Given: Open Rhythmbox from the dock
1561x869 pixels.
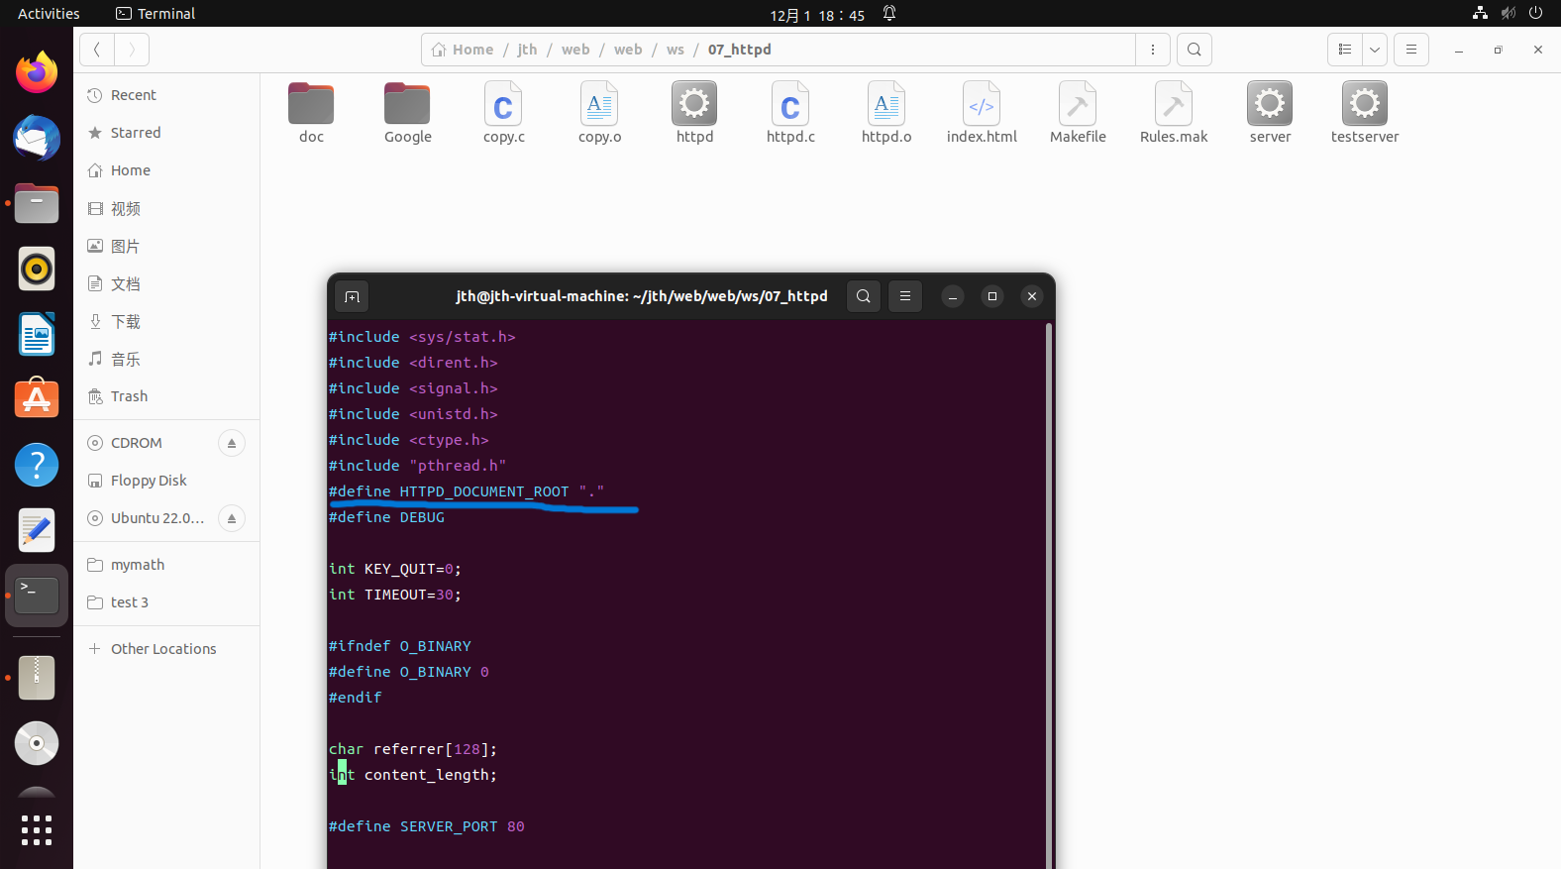Looking at the screenshot, I should [x=37, y=269].
